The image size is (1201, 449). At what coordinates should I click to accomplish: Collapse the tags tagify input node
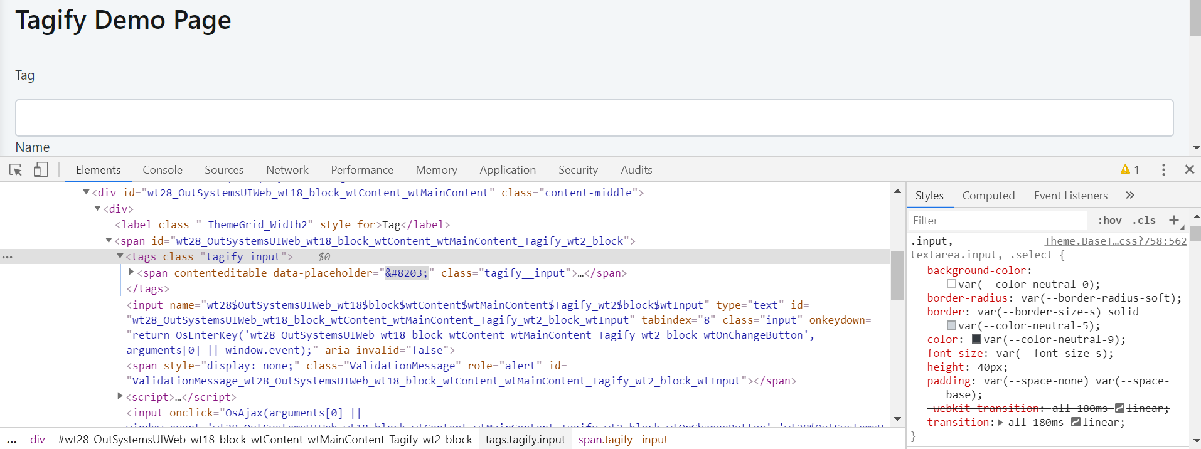click(120, 256)
